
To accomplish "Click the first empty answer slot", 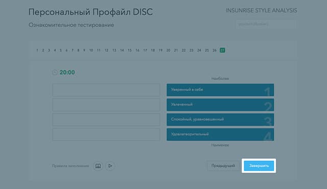I will 106,90.
